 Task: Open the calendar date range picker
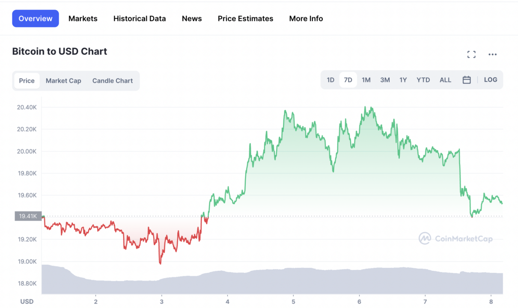pos(467,80)
